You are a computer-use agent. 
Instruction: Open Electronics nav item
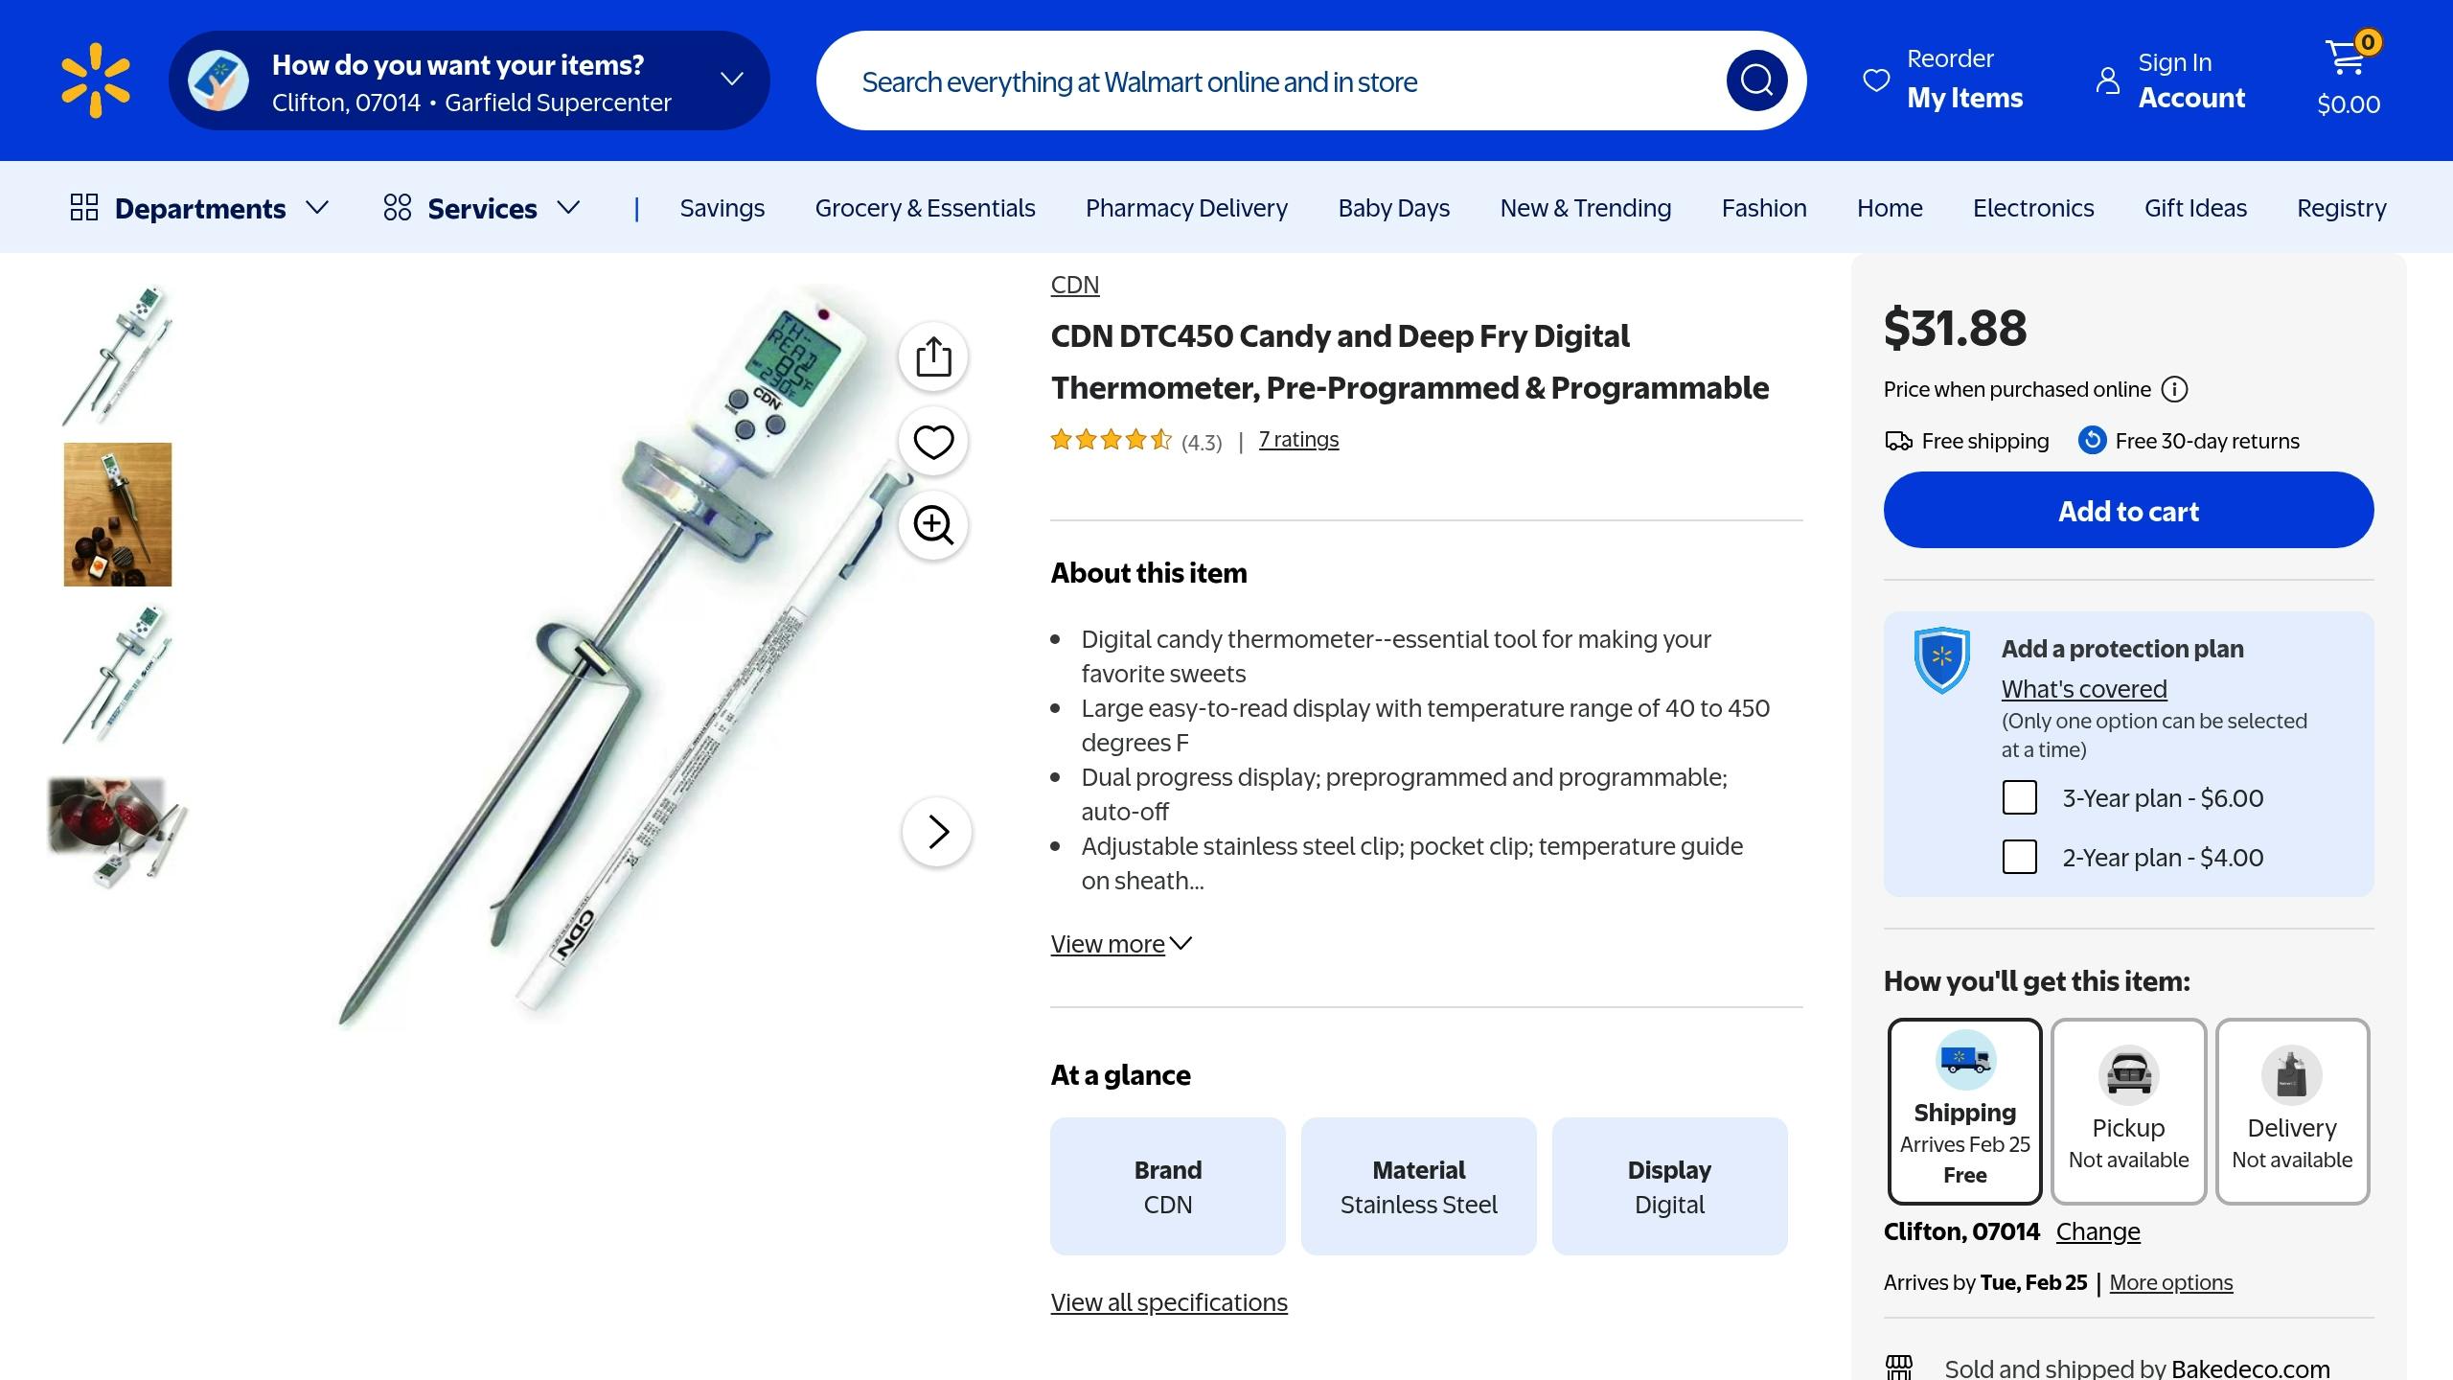2033,208
